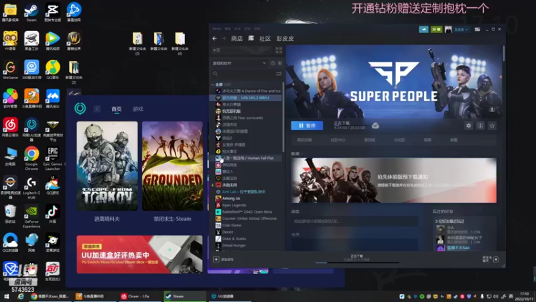Screen dimensions: 536x302
Task: Switch to UU加速器 in the taskbar
Action: click(230, 296)
